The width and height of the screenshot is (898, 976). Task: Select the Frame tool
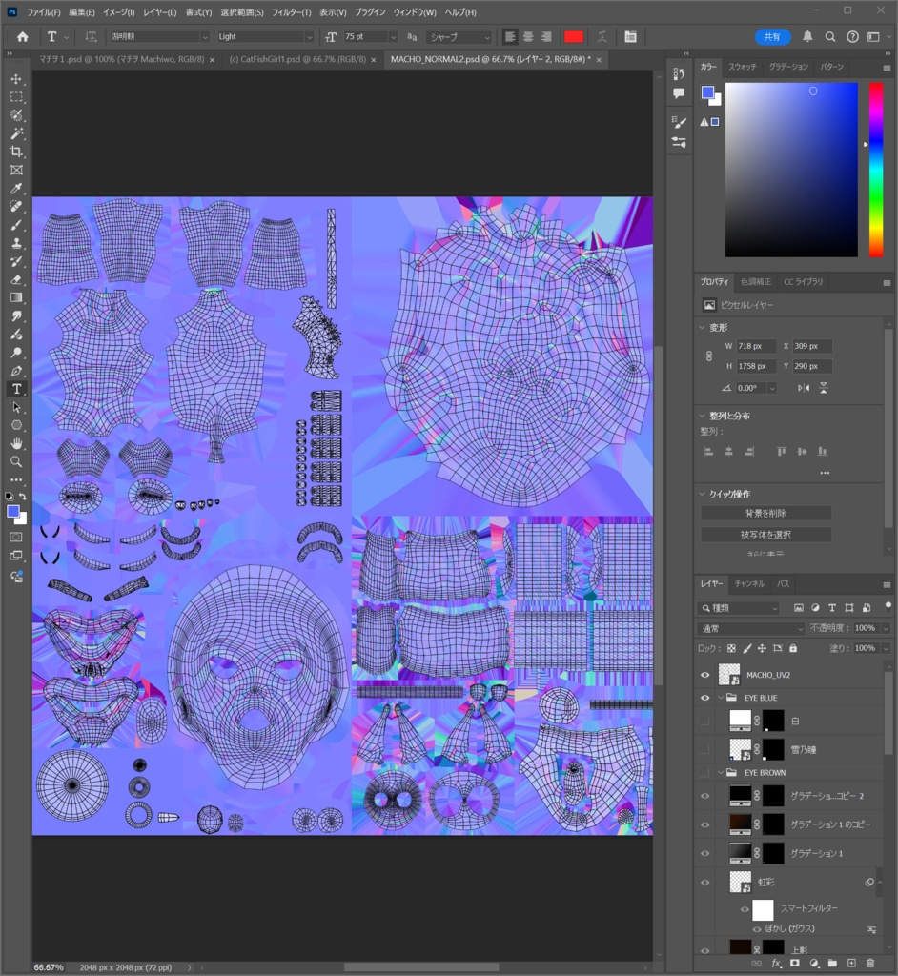coord(16,170)
